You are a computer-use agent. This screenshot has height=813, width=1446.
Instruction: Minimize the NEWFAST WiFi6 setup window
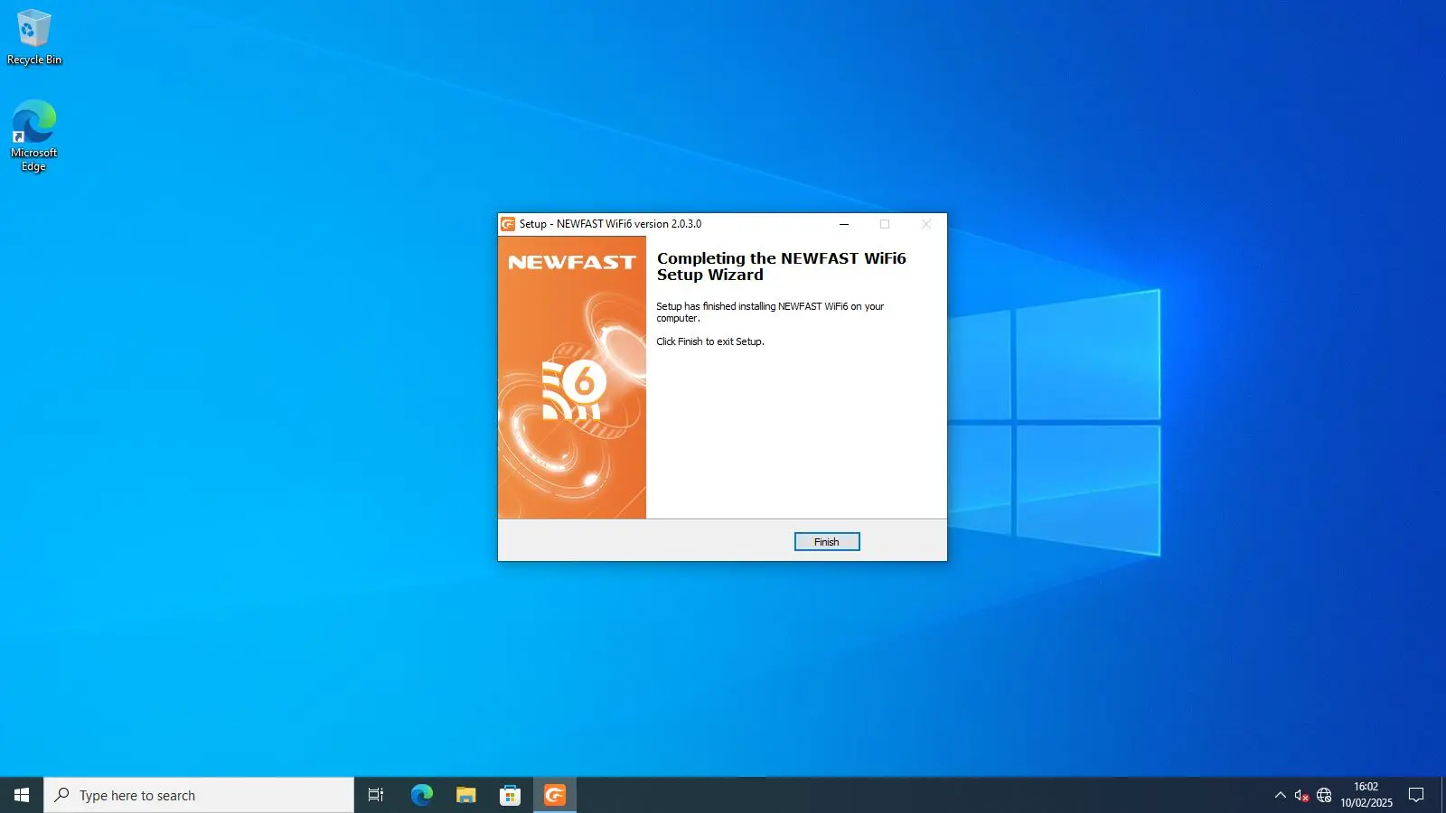pos(844,224)
